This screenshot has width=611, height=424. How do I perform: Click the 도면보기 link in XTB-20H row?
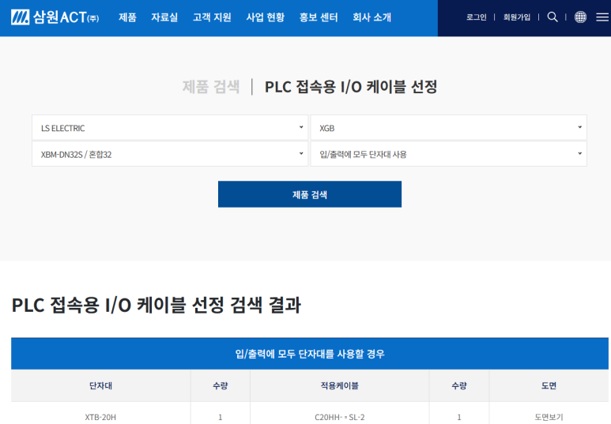pyautogui.click(x=549, y=417)
